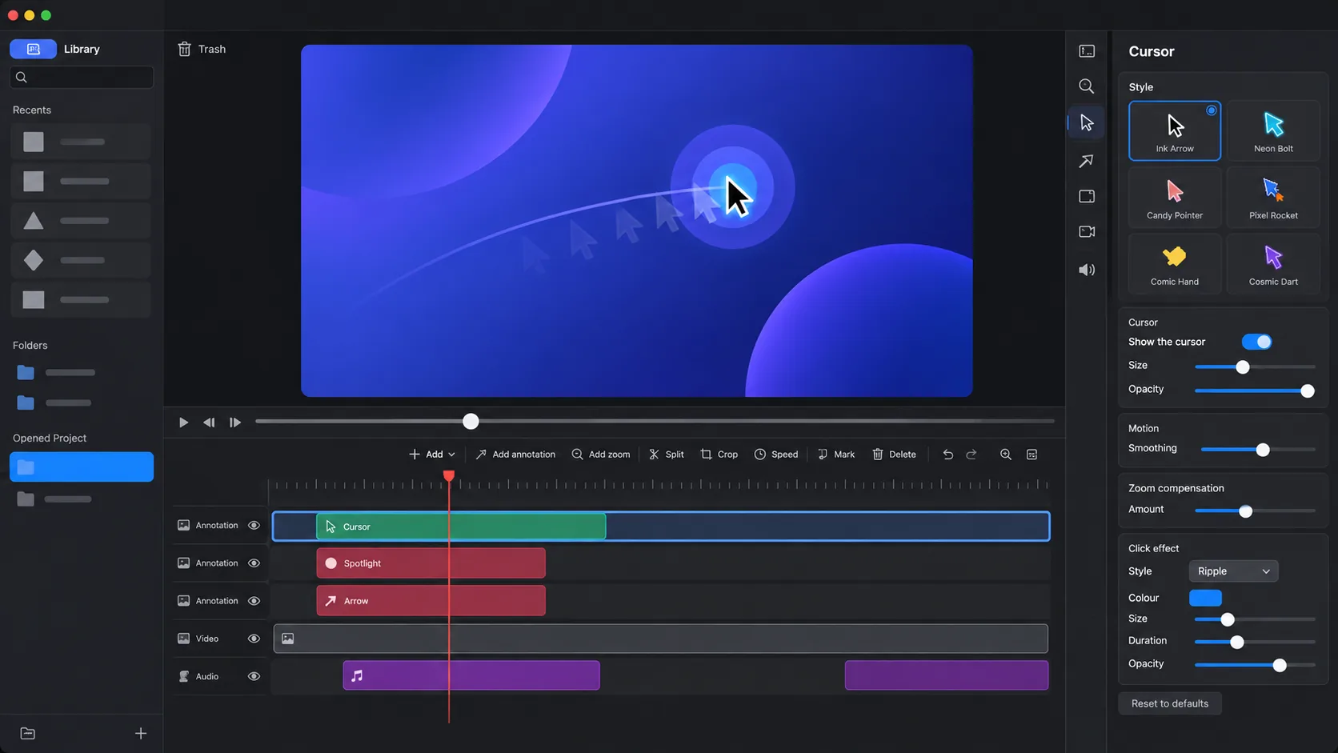Open the Speed control

[x=775, y=455]
